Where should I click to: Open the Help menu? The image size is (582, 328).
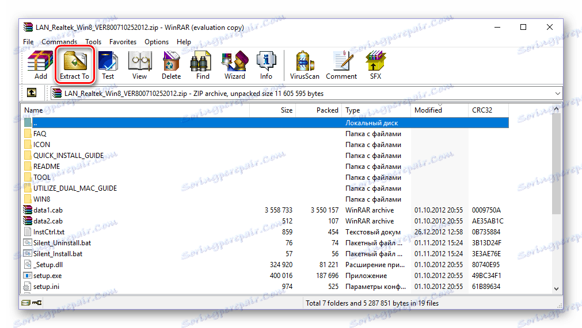click(x=184, y=42)
